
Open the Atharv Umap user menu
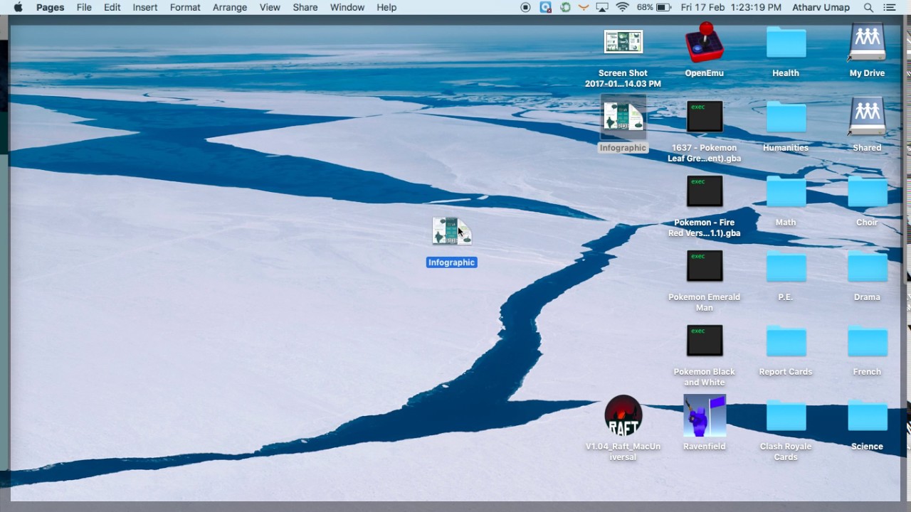(x=821, y=7)
